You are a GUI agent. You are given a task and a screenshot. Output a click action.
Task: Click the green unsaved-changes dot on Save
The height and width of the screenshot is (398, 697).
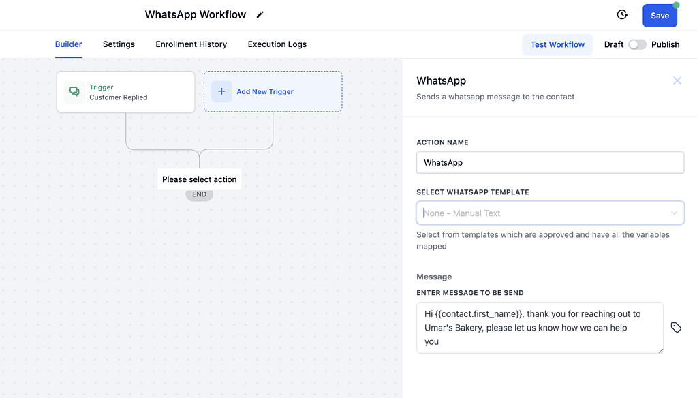point(675,5)
